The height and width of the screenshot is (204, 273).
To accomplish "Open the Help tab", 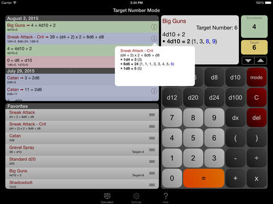I will point(166,198).
